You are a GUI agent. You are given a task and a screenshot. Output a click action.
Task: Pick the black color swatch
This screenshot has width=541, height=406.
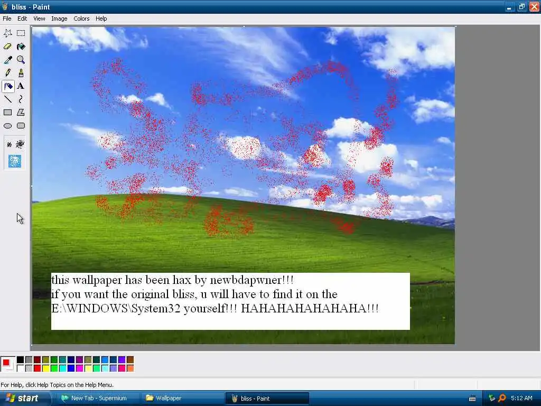[x=21, y=360]
